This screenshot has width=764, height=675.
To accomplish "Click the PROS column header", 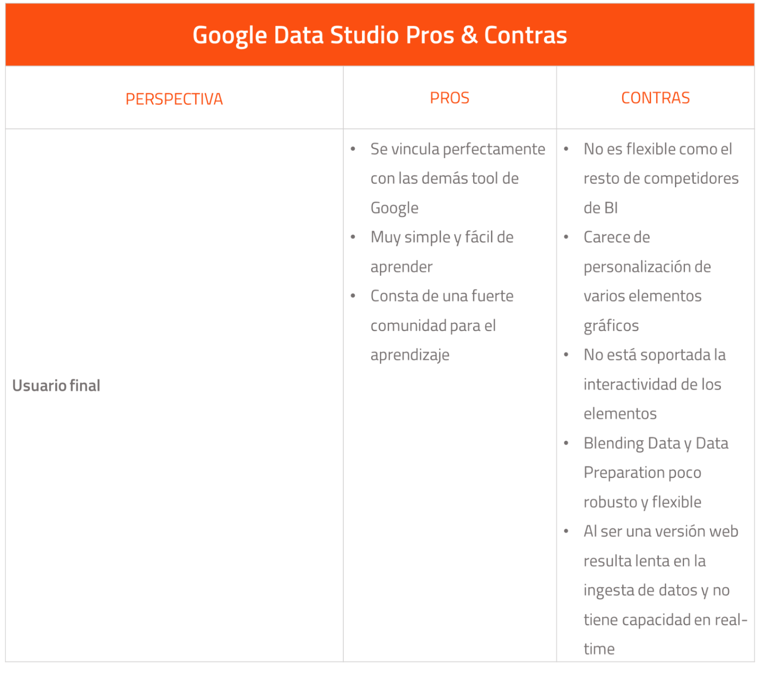I will click(449, 98).
